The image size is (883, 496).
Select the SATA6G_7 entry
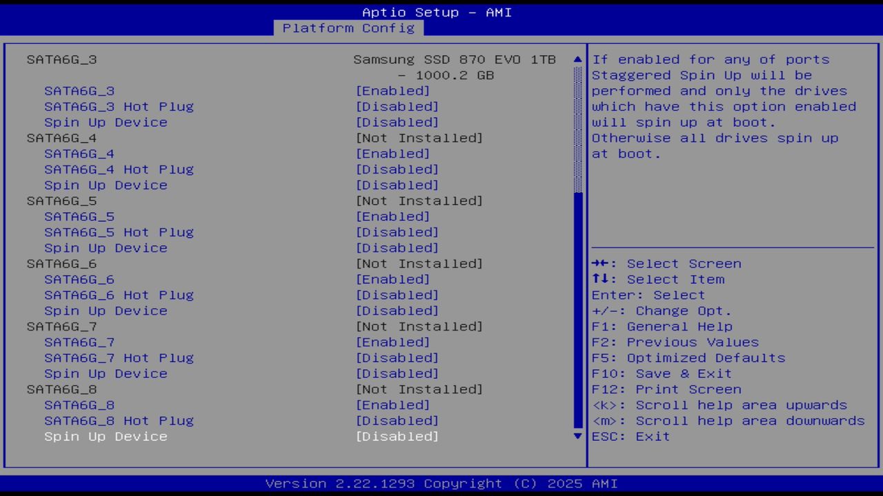79,342
